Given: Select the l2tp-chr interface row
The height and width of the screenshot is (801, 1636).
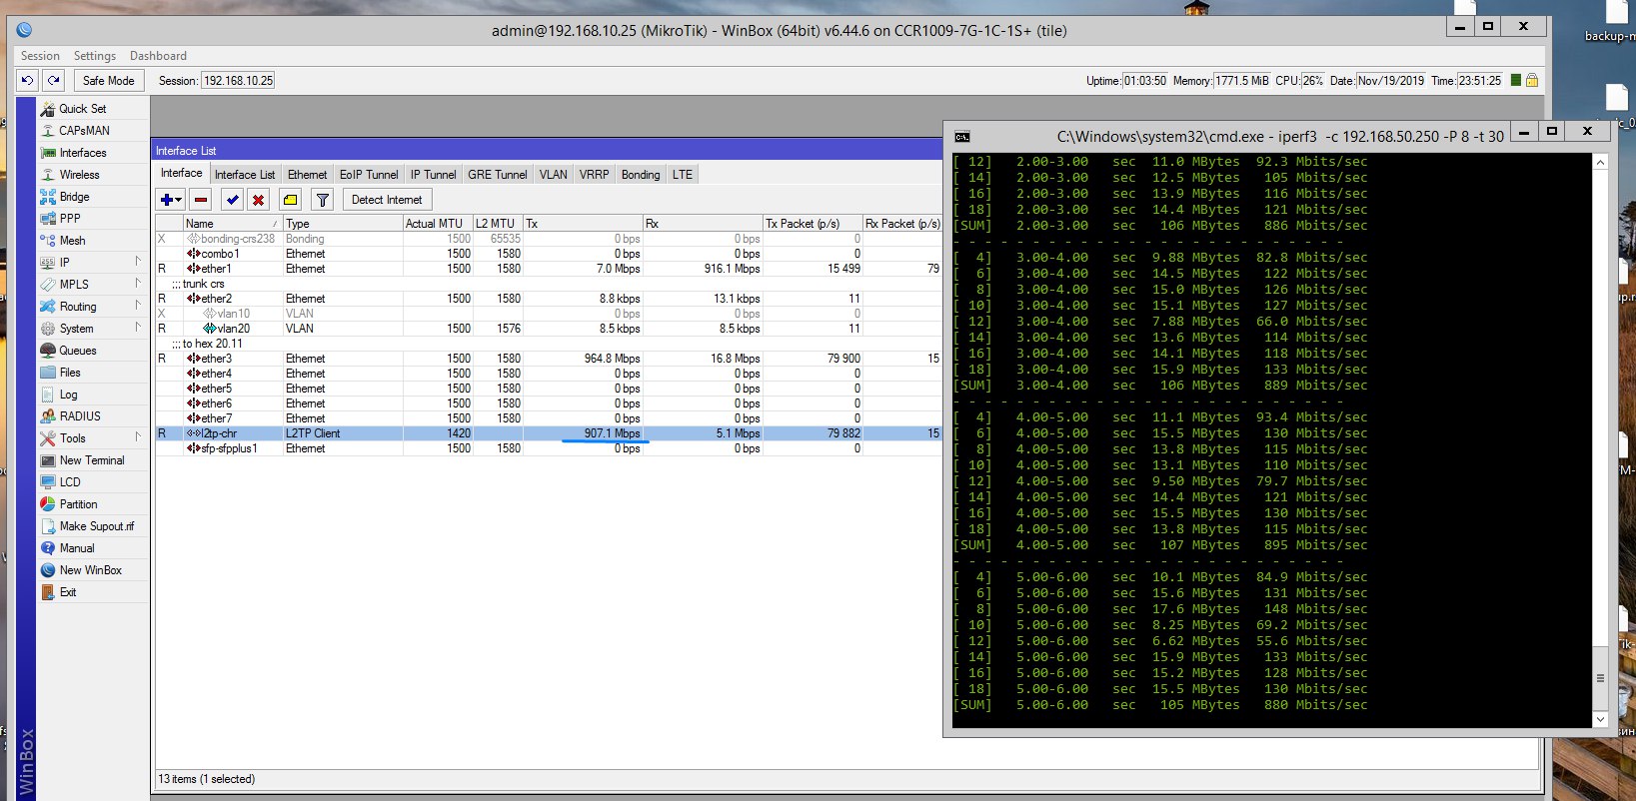Looking at the screenshot, I should [x=548, y=433].
